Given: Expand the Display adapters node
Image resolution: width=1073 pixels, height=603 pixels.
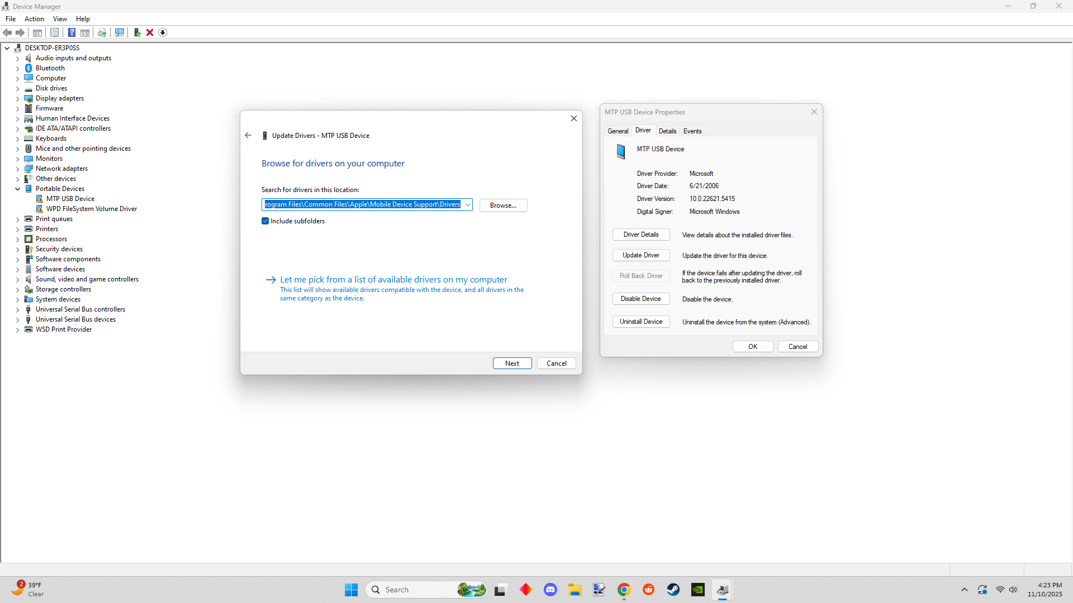Looking at the screenshot, I should (x=18, y=98).
